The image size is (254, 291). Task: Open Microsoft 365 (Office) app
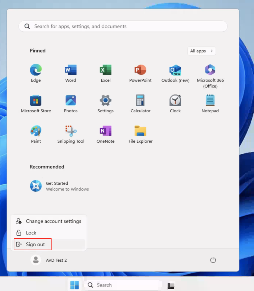tap(210, 76)
